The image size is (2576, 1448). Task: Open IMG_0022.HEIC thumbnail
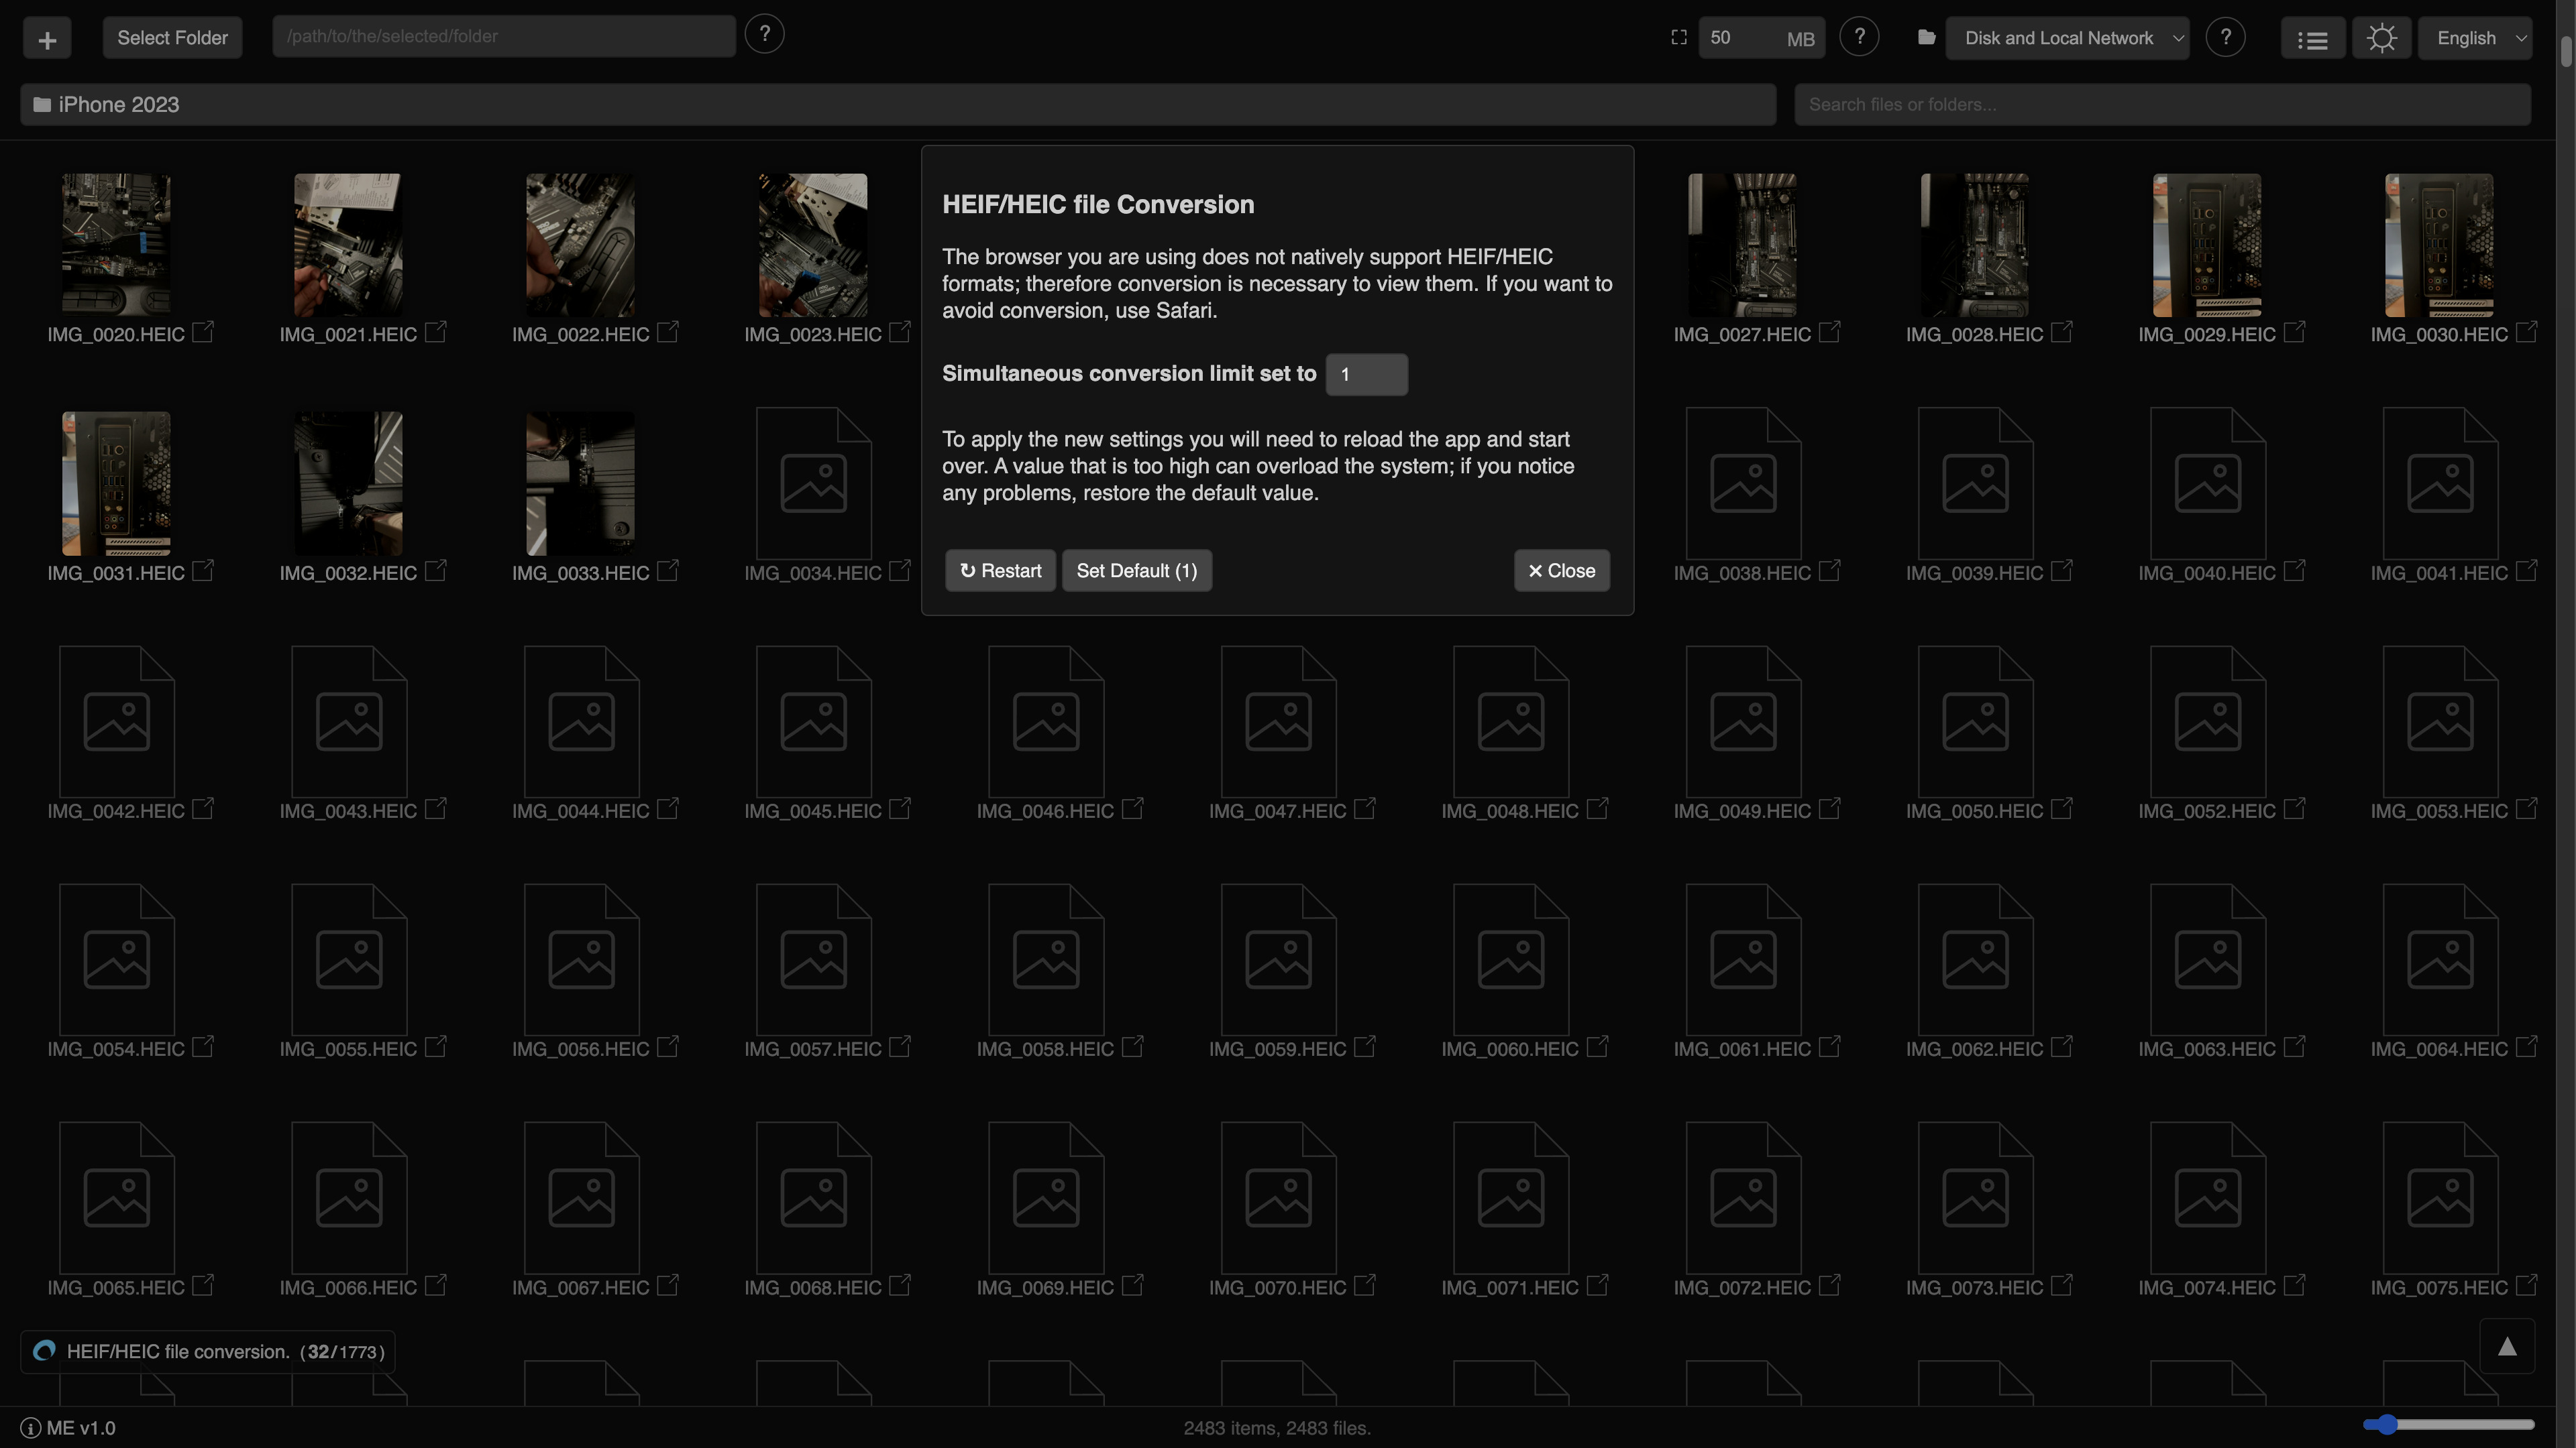point(580,245)
